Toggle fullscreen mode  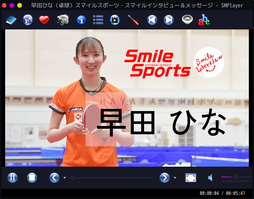tap(191, 178)
